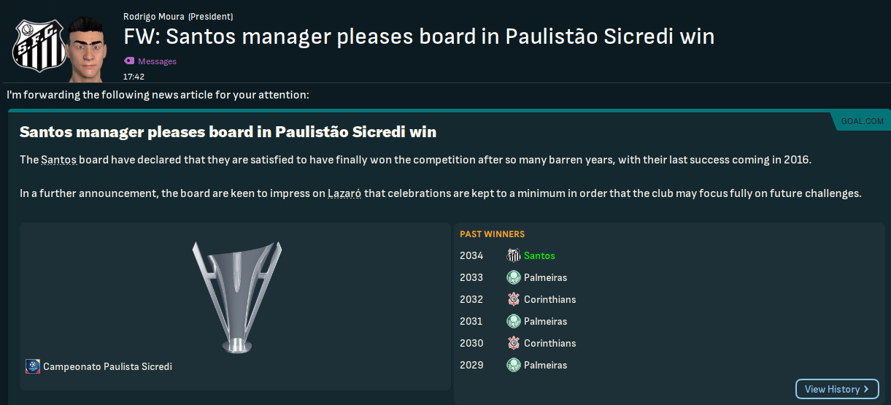Click Palmeiras badge in 2033 row
Image resolution: width=891 pixels, height=405 pixels.
pos(514,277)
